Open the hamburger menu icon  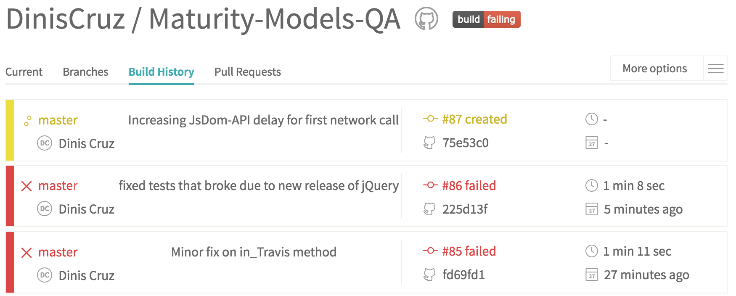[x=715, y=69]
